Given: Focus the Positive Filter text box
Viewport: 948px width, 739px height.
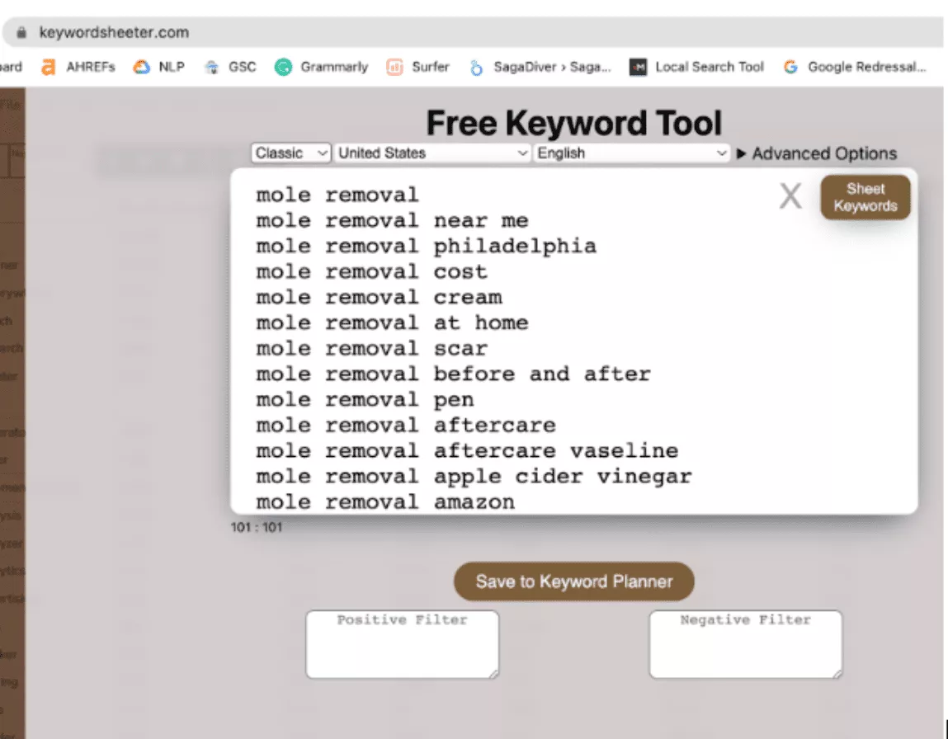Looking at the screenshot, I should [402, 644].
